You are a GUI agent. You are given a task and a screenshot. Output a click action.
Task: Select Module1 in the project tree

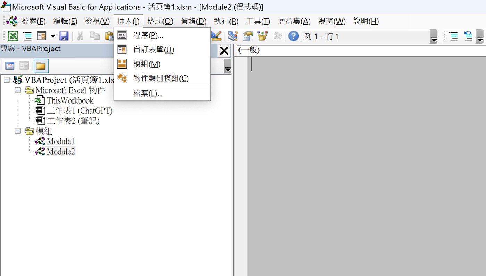[61, 141]
